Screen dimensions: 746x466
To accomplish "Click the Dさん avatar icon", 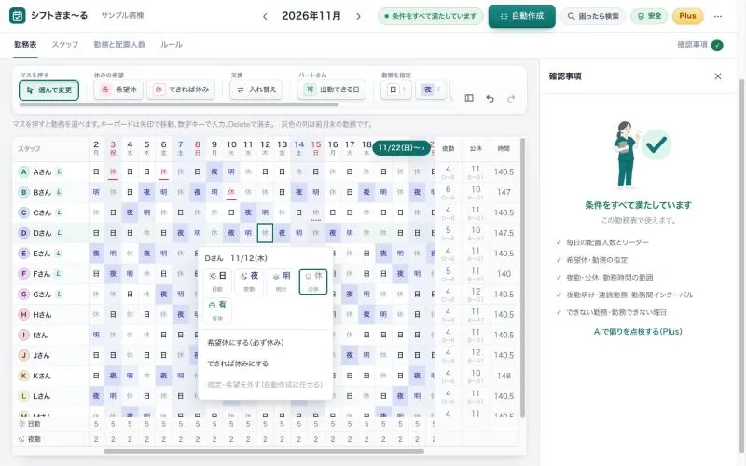I will click(x=24, y=233).
